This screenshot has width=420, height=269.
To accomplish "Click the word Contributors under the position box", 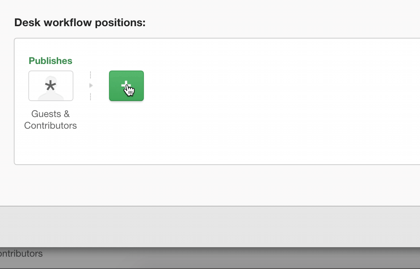I will (x=51, y=125).
